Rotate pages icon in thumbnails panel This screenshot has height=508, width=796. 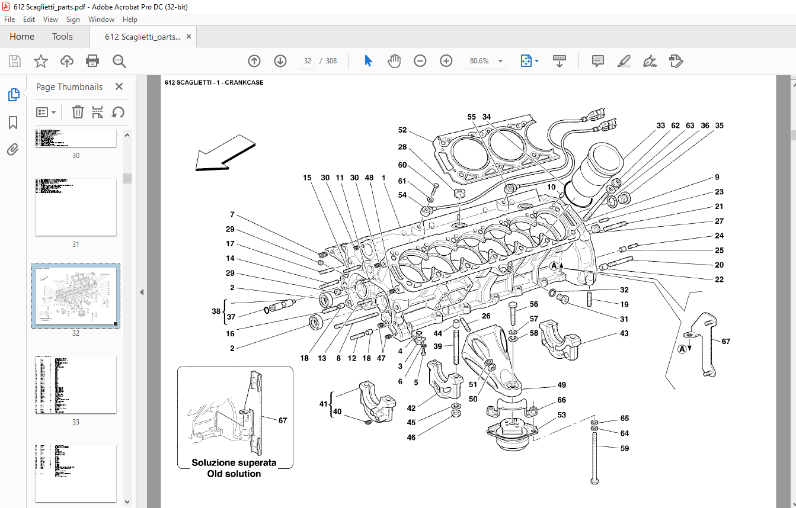tap(118, 112)
